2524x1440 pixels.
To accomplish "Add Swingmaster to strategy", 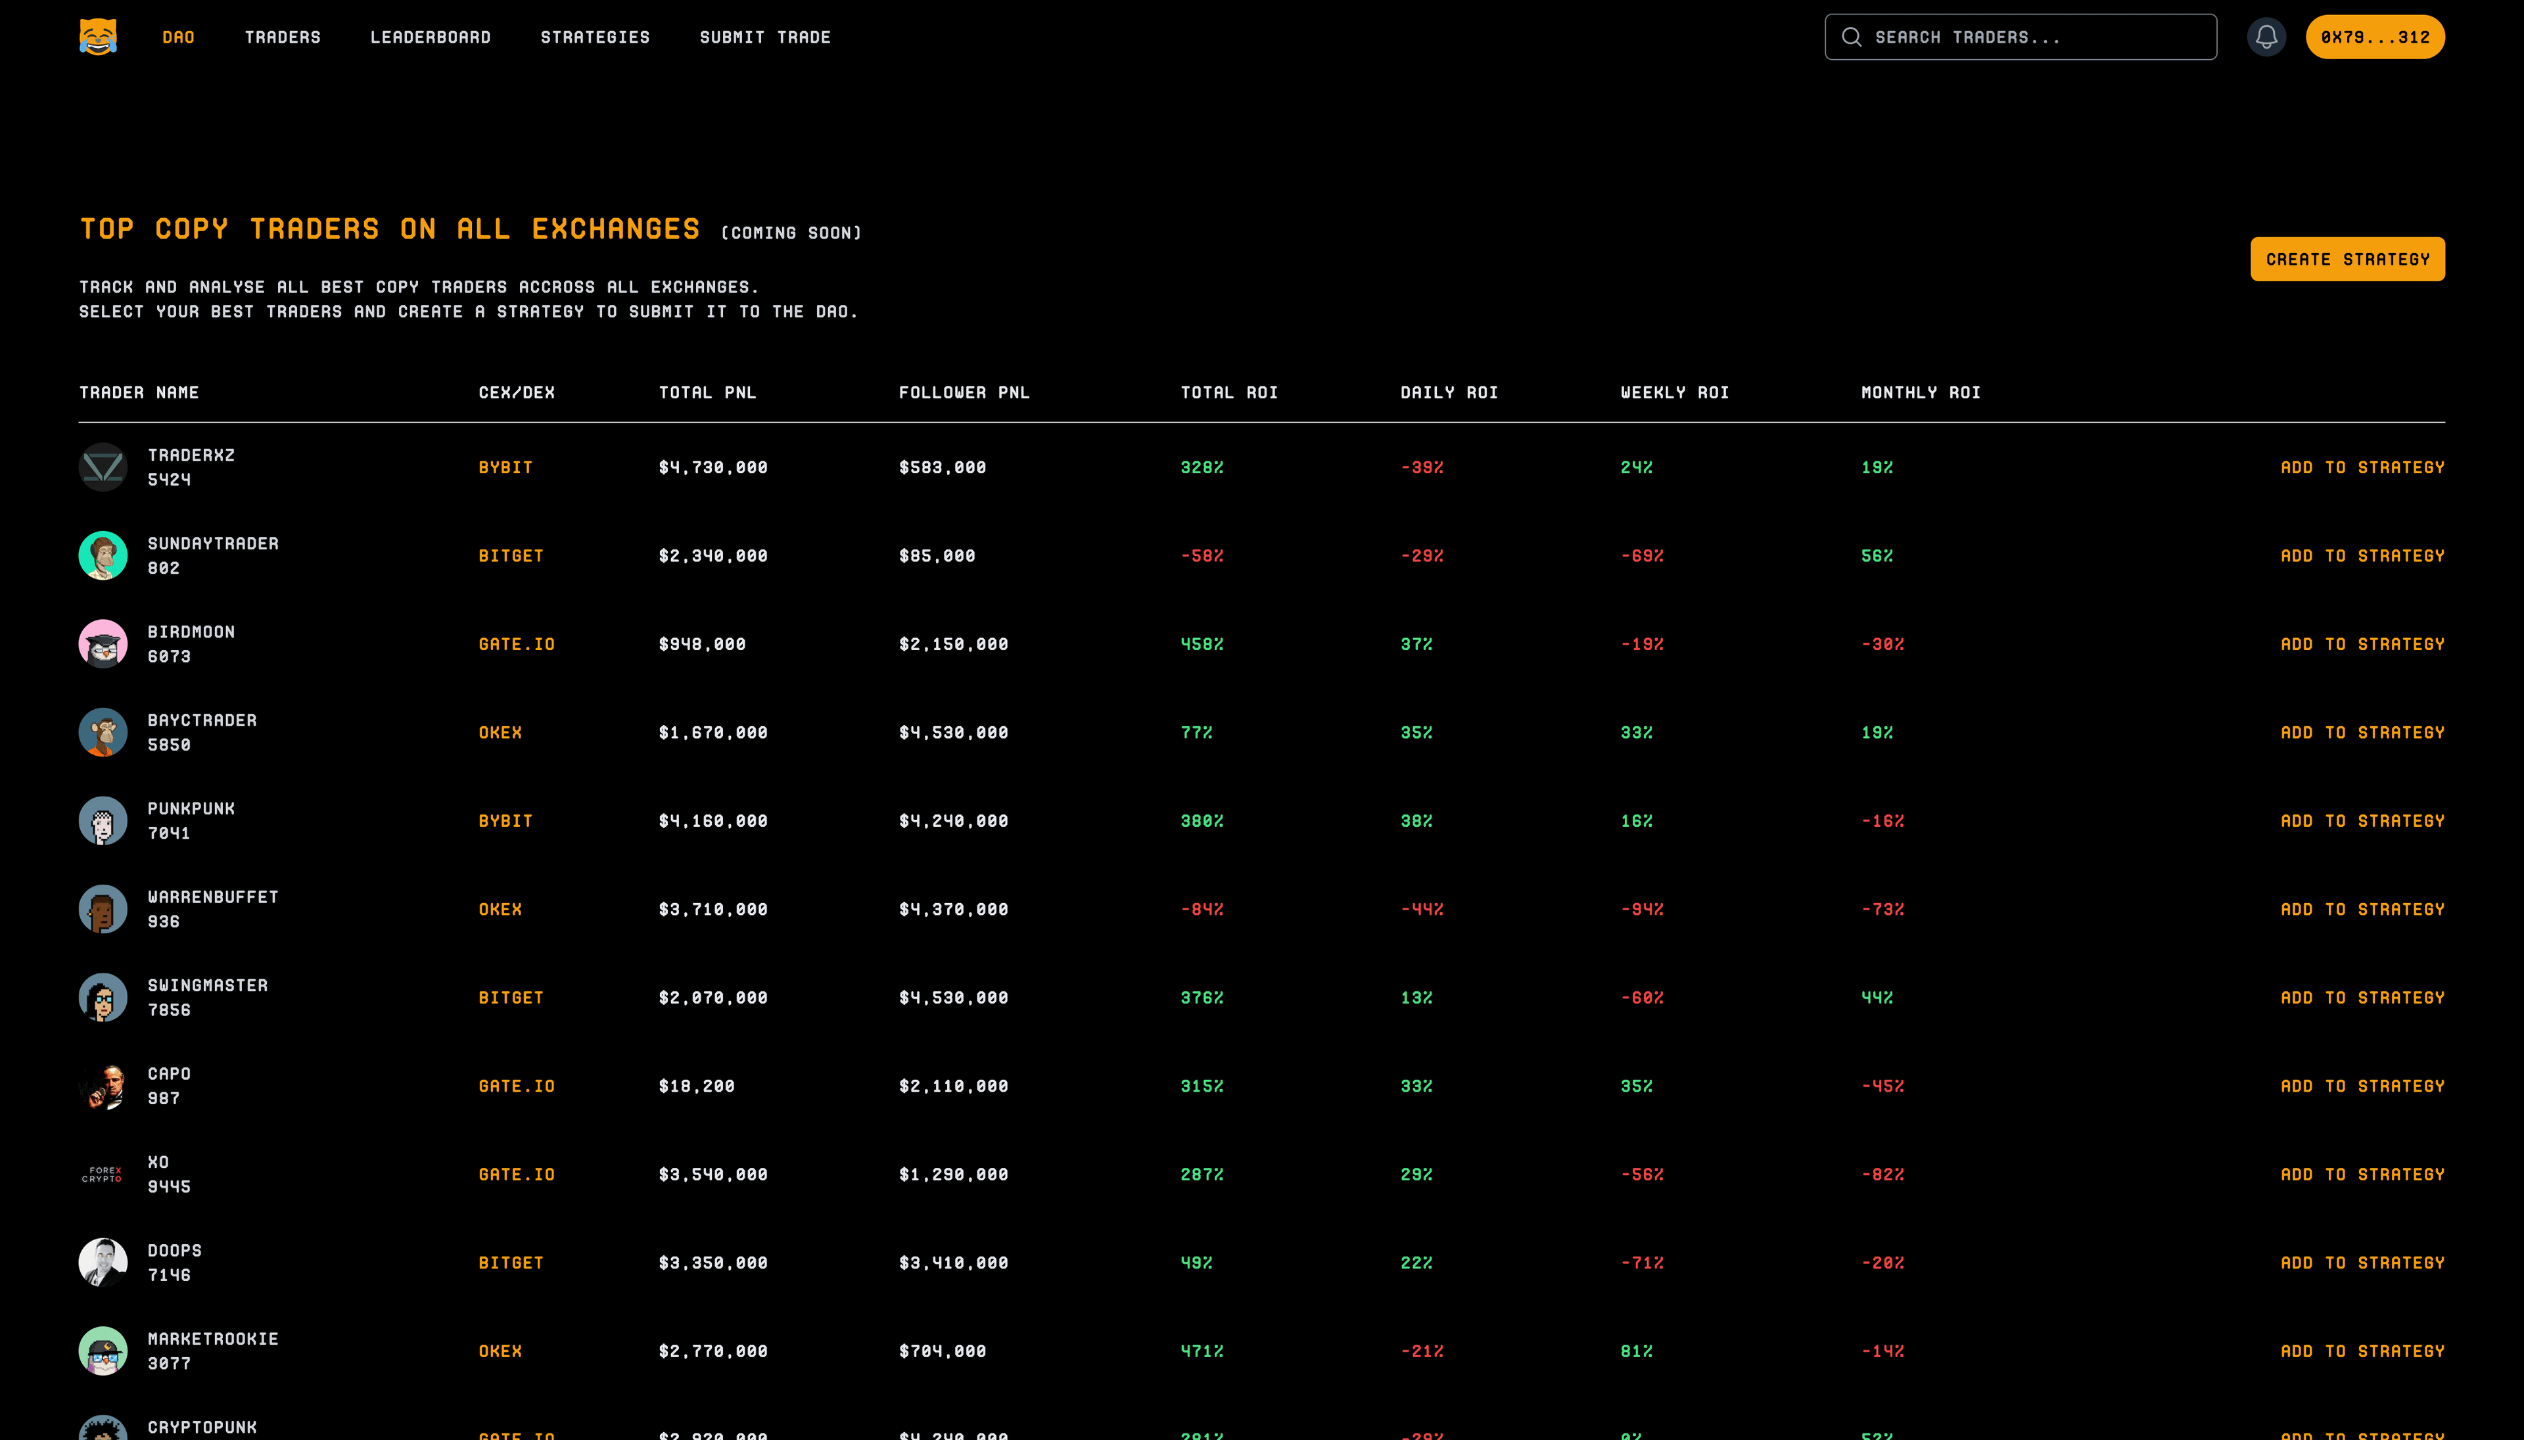I will (2362, 997).
